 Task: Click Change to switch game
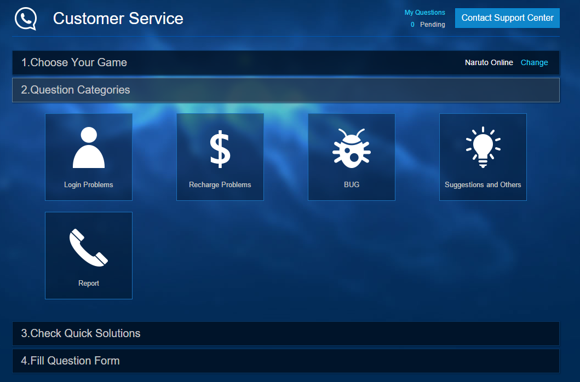tap(534, 62)
